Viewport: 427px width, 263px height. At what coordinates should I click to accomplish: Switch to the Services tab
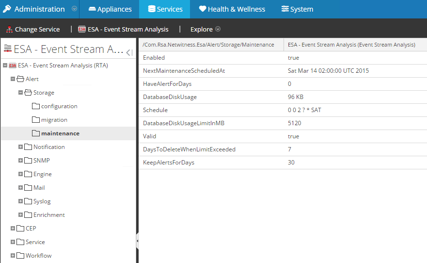pyautogui.click(x=164, y=9)
